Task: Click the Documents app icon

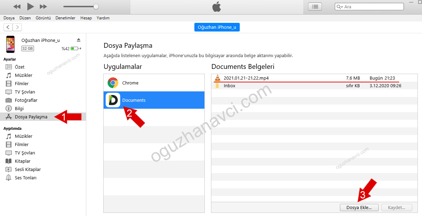Action: [113, 100]
